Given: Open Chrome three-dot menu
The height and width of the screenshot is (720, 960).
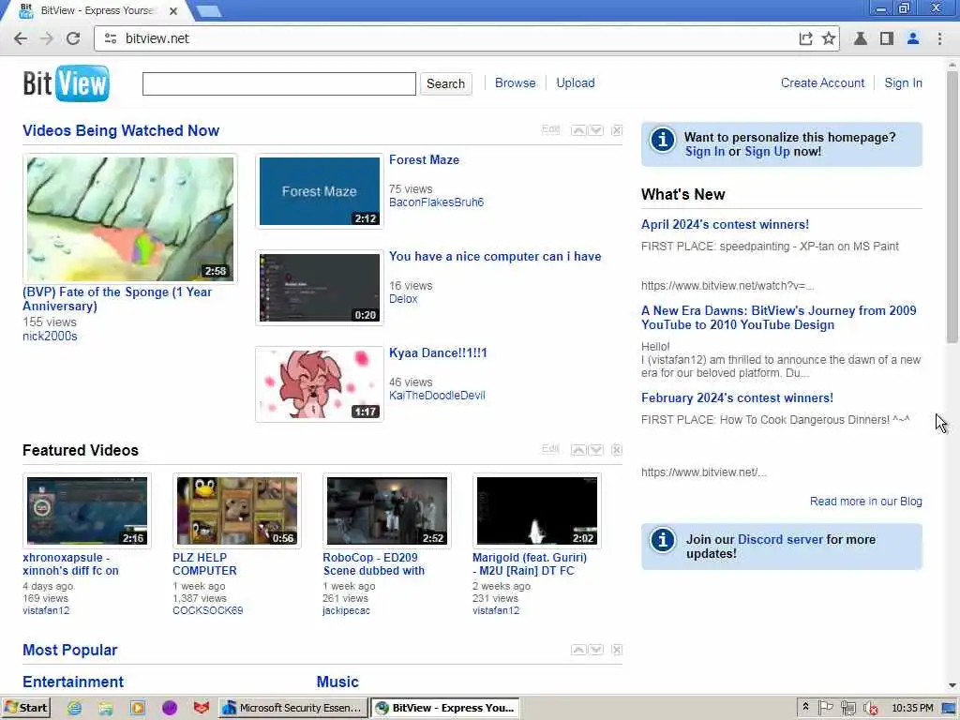Looking at the screenshot, I should click(939, 38).
